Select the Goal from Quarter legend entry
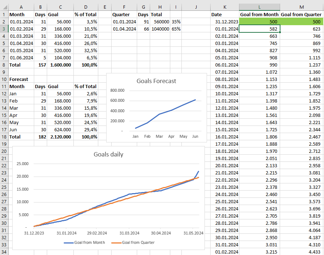Viewport: 324px width, 255px height. click(x=133, y=242)
